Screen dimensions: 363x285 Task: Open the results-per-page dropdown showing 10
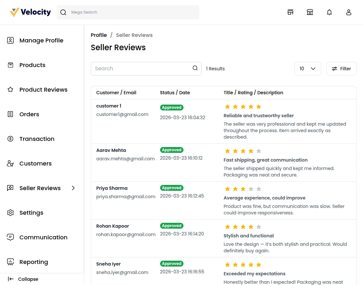click(x=307, y=68)
